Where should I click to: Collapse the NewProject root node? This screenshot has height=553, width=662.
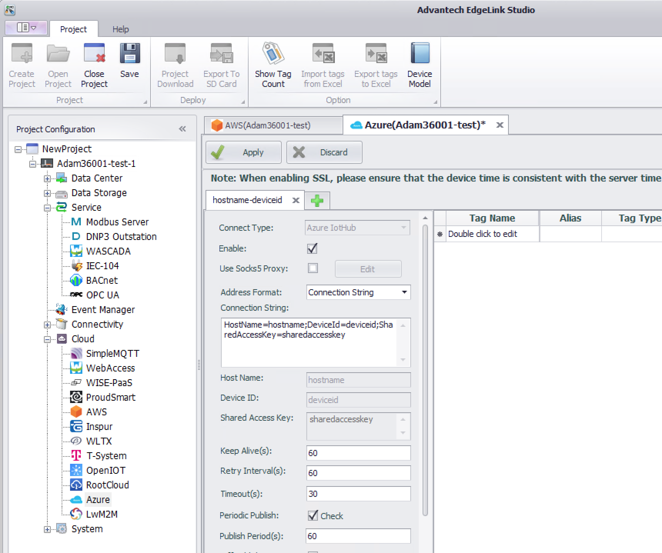[x=18, y=149]
